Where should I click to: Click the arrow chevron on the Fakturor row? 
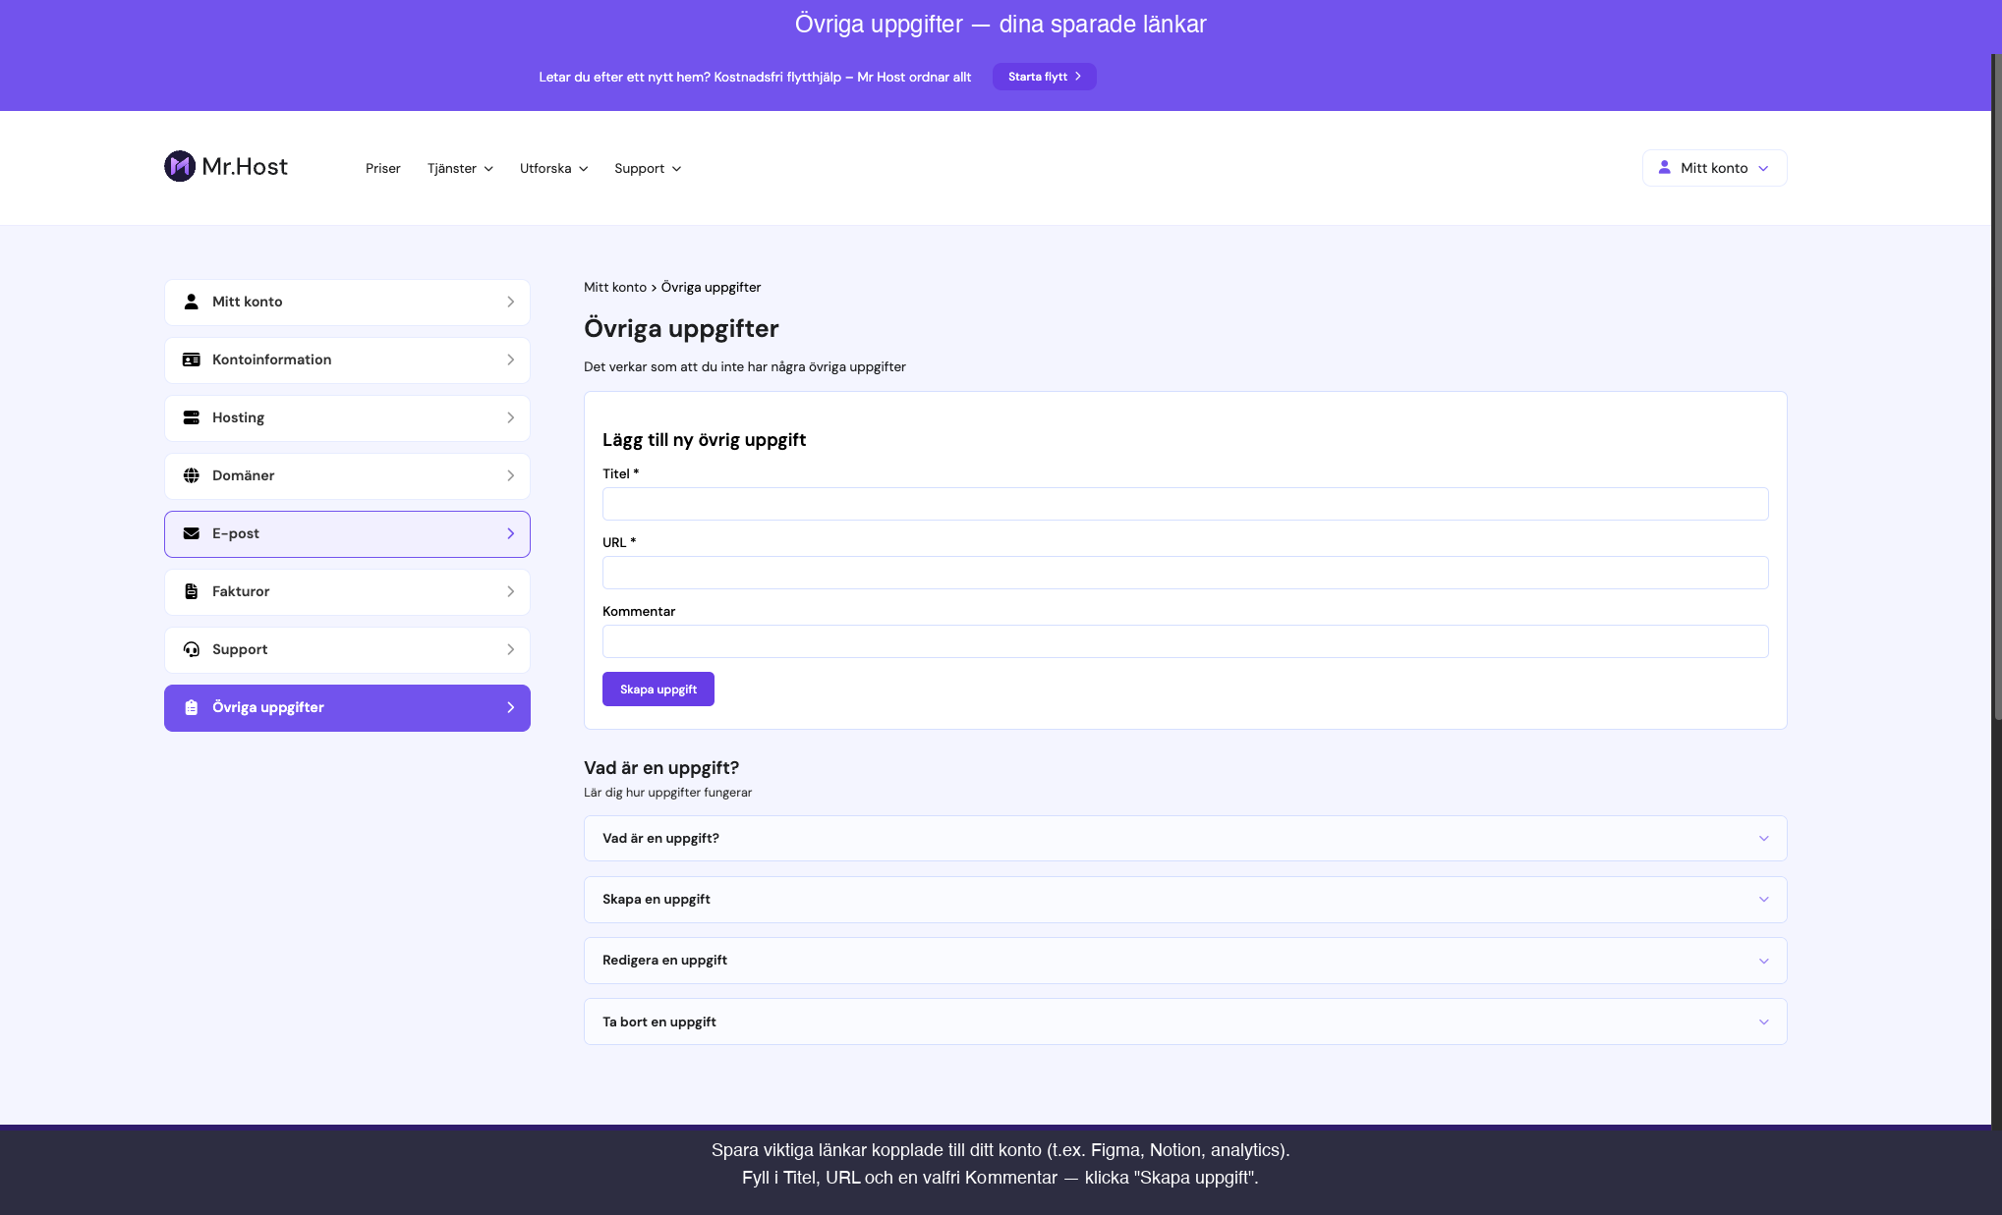(x=511, y=591)
